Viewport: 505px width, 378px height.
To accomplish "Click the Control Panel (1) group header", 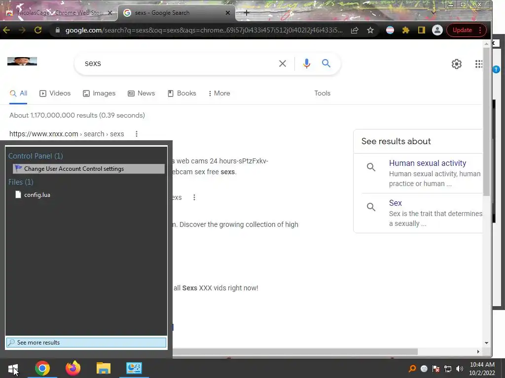I will click(36, 156).
